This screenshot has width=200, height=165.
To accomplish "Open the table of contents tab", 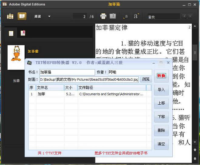I will click(11, 33).
